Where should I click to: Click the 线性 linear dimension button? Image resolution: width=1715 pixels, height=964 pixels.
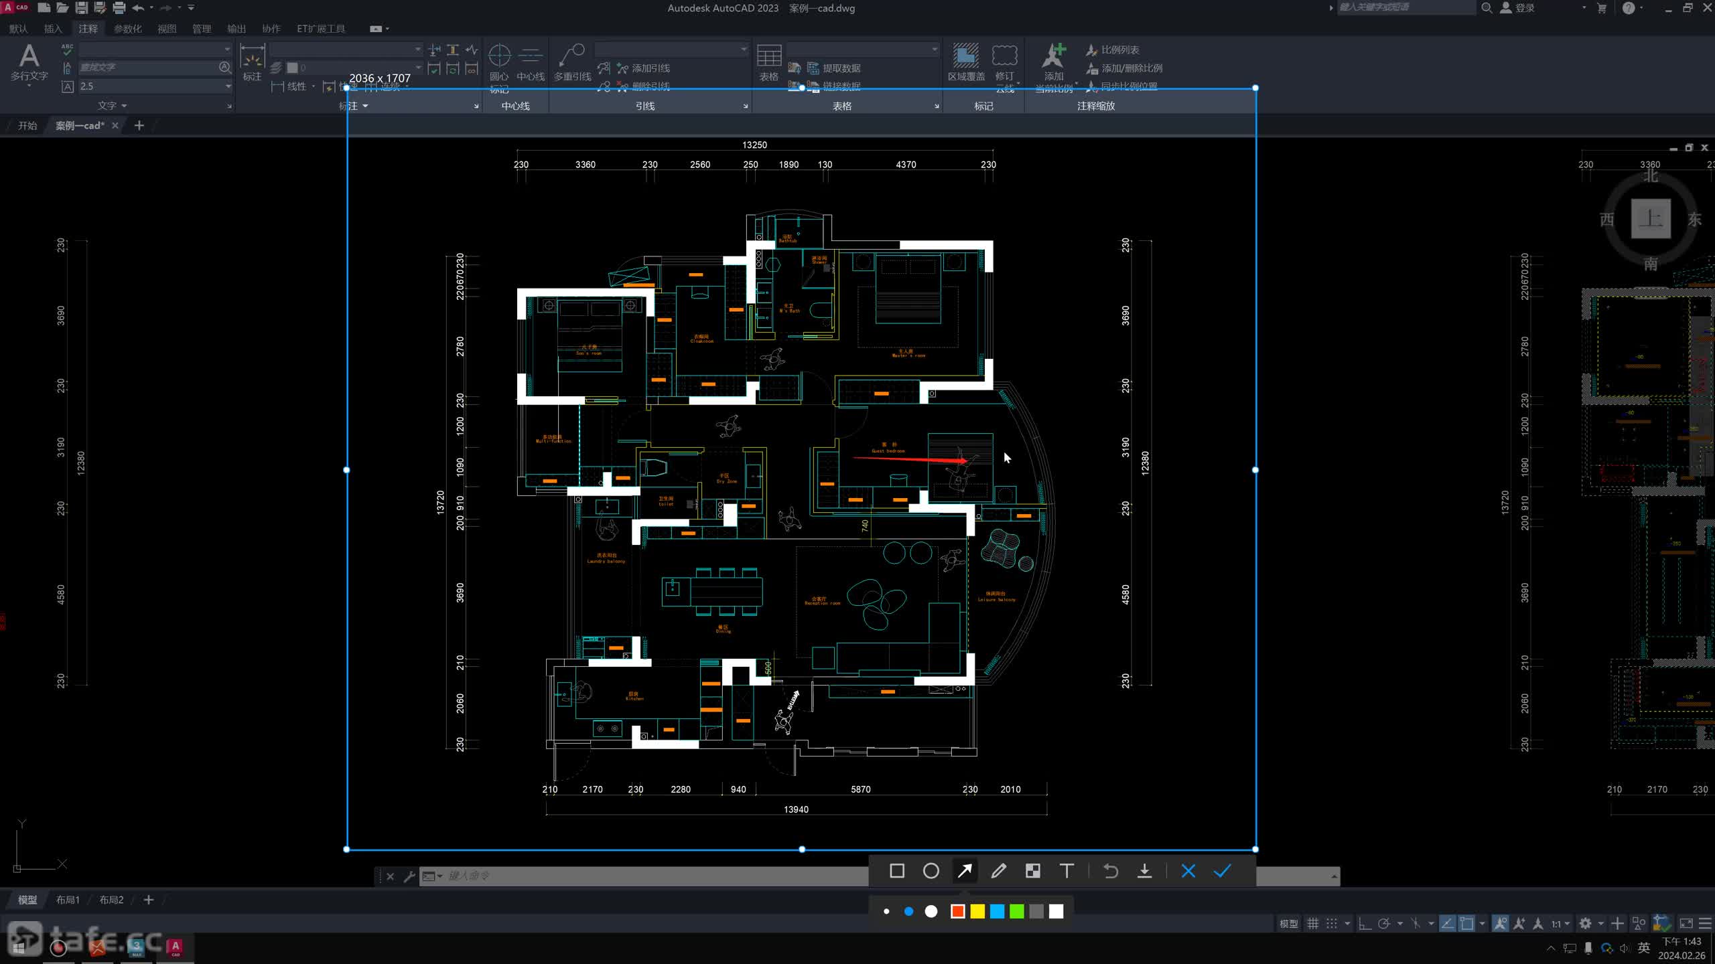(289, 86)
